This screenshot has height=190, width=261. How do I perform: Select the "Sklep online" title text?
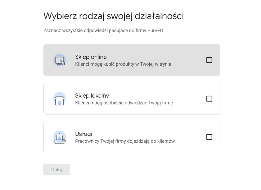(x=91, y=57)
